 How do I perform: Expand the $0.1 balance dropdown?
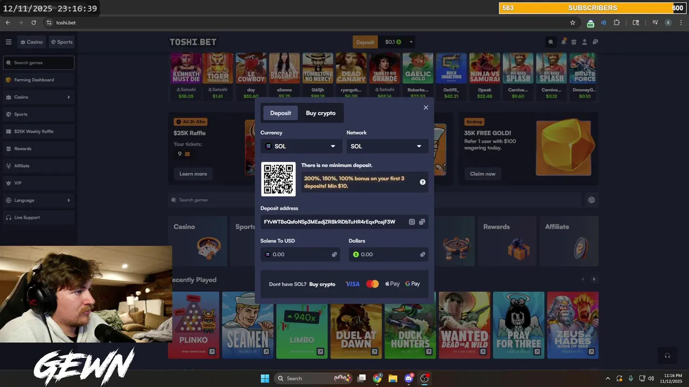point(411,42)
